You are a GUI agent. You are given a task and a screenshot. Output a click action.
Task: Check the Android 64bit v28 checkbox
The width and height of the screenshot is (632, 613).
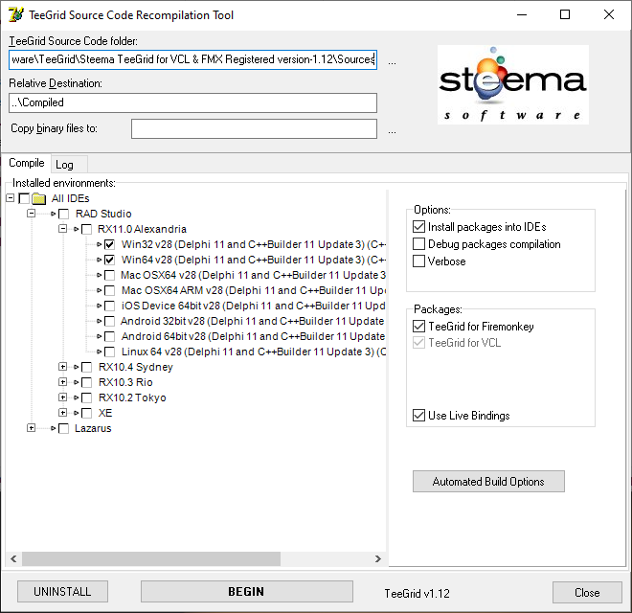point(109,336)
